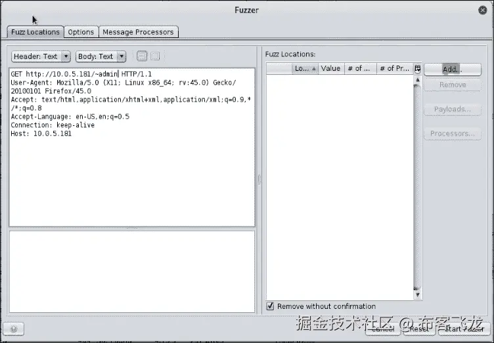The height and width of the screenshot is (343, 494).
Task: Click the Remove button
Action: coord(453,85)
